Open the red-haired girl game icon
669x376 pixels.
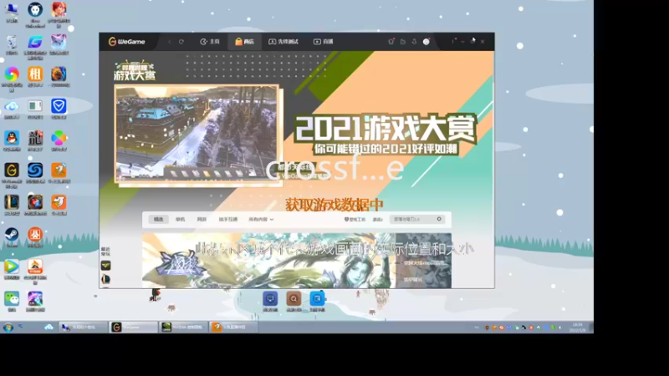tap(59, 14)
